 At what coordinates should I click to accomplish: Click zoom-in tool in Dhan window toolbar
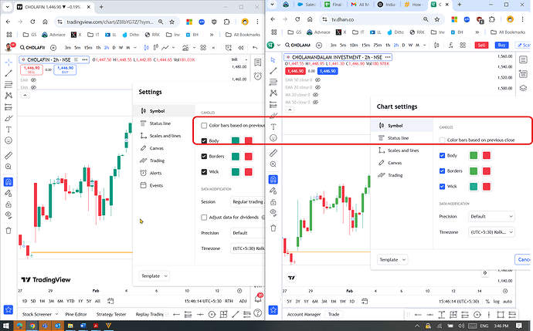(273, 164)
